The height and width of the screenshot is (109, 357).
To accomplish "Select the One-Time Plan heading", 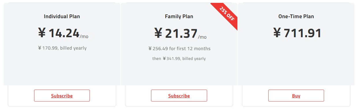I will point(296,16).
